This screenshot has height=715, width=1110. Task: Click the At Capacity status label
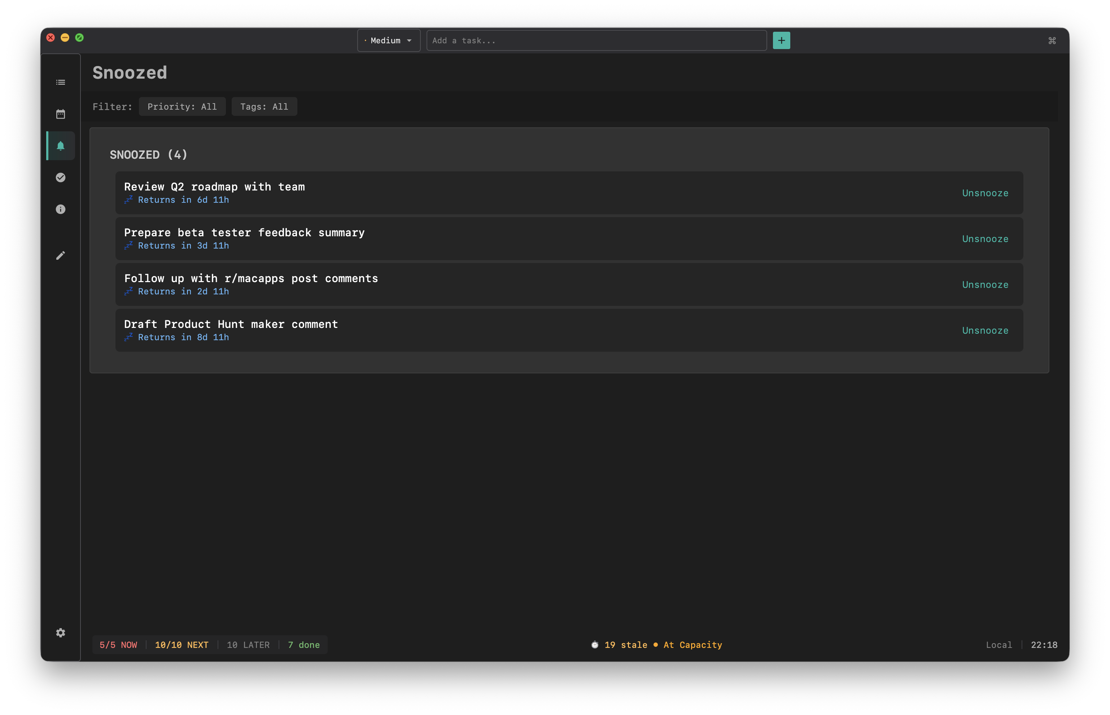[x=692, y=645]
